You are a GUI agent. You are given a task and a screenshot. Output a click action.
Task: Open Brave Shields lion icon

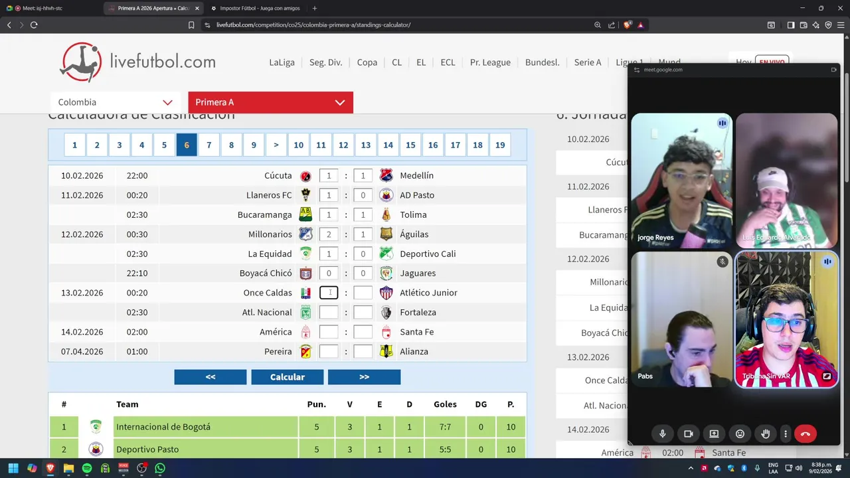click(x=628, y=25)
